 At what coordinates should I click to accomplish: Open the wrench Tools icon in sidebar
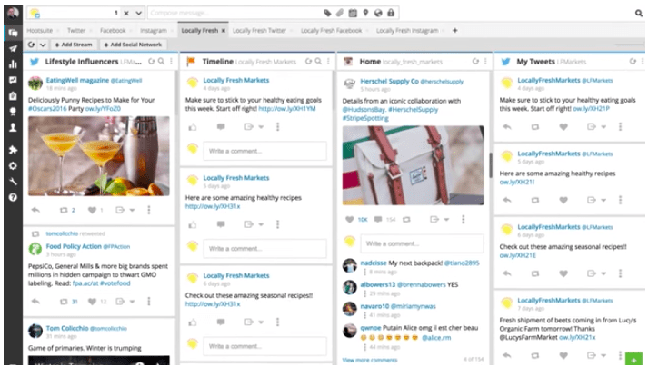[x=13, y=182]
